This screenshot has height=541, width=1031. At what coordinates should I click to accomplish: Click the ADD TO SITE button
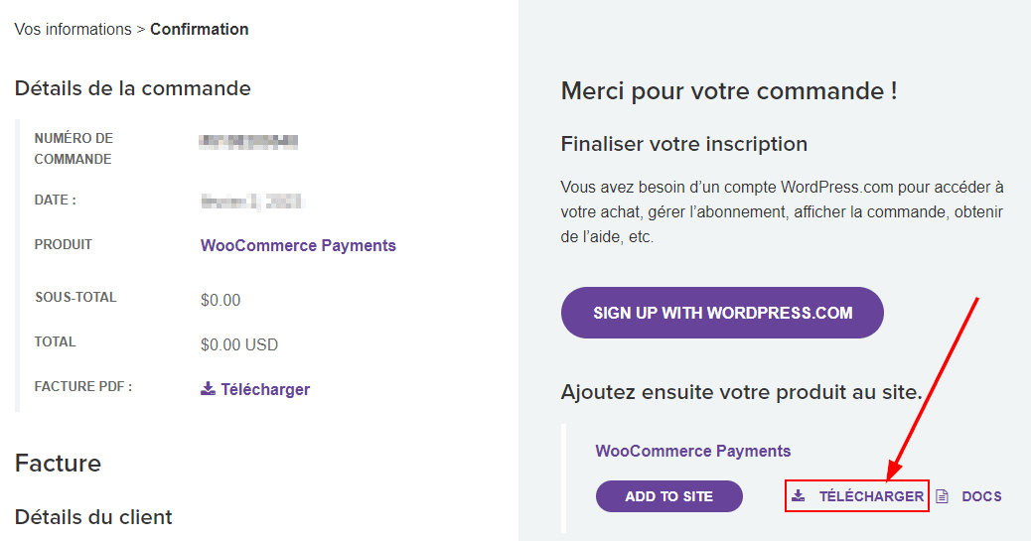click(x=668, y=496)
